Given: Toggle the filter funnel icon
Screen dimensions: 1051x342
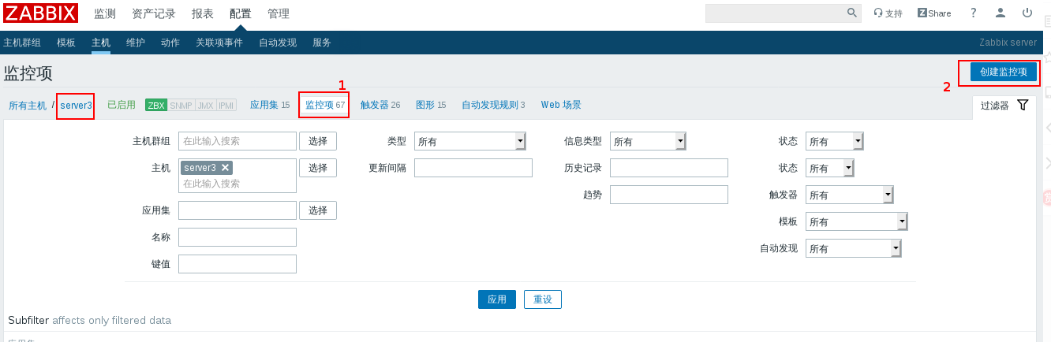Looking at the screenshot, I should (x=1023, y=105).
